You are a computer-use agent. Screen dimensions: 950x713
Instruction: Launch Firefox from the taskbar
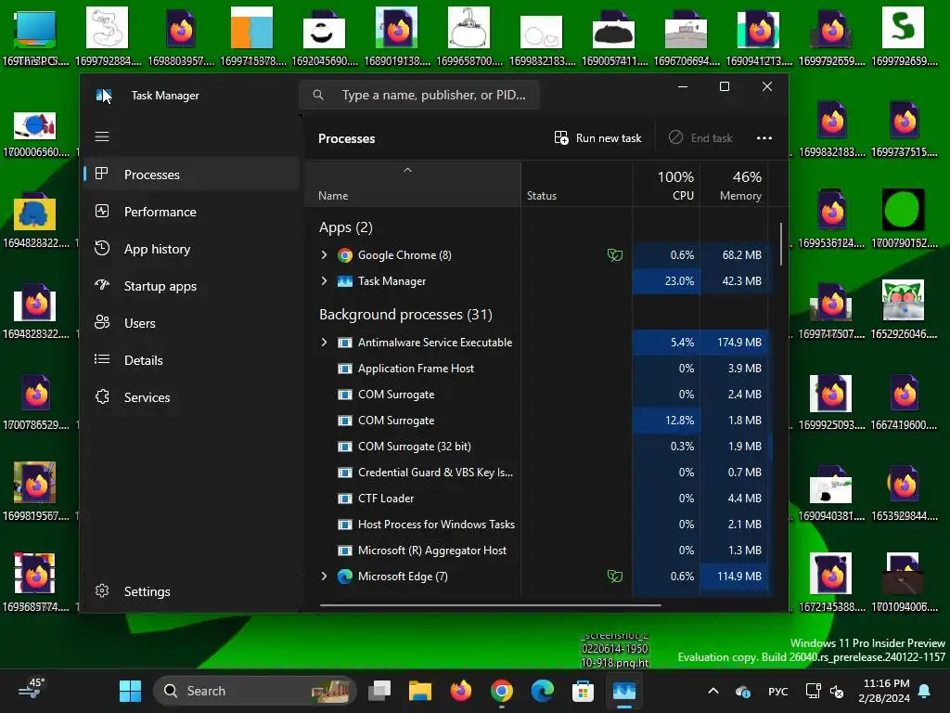pos(461,691)
